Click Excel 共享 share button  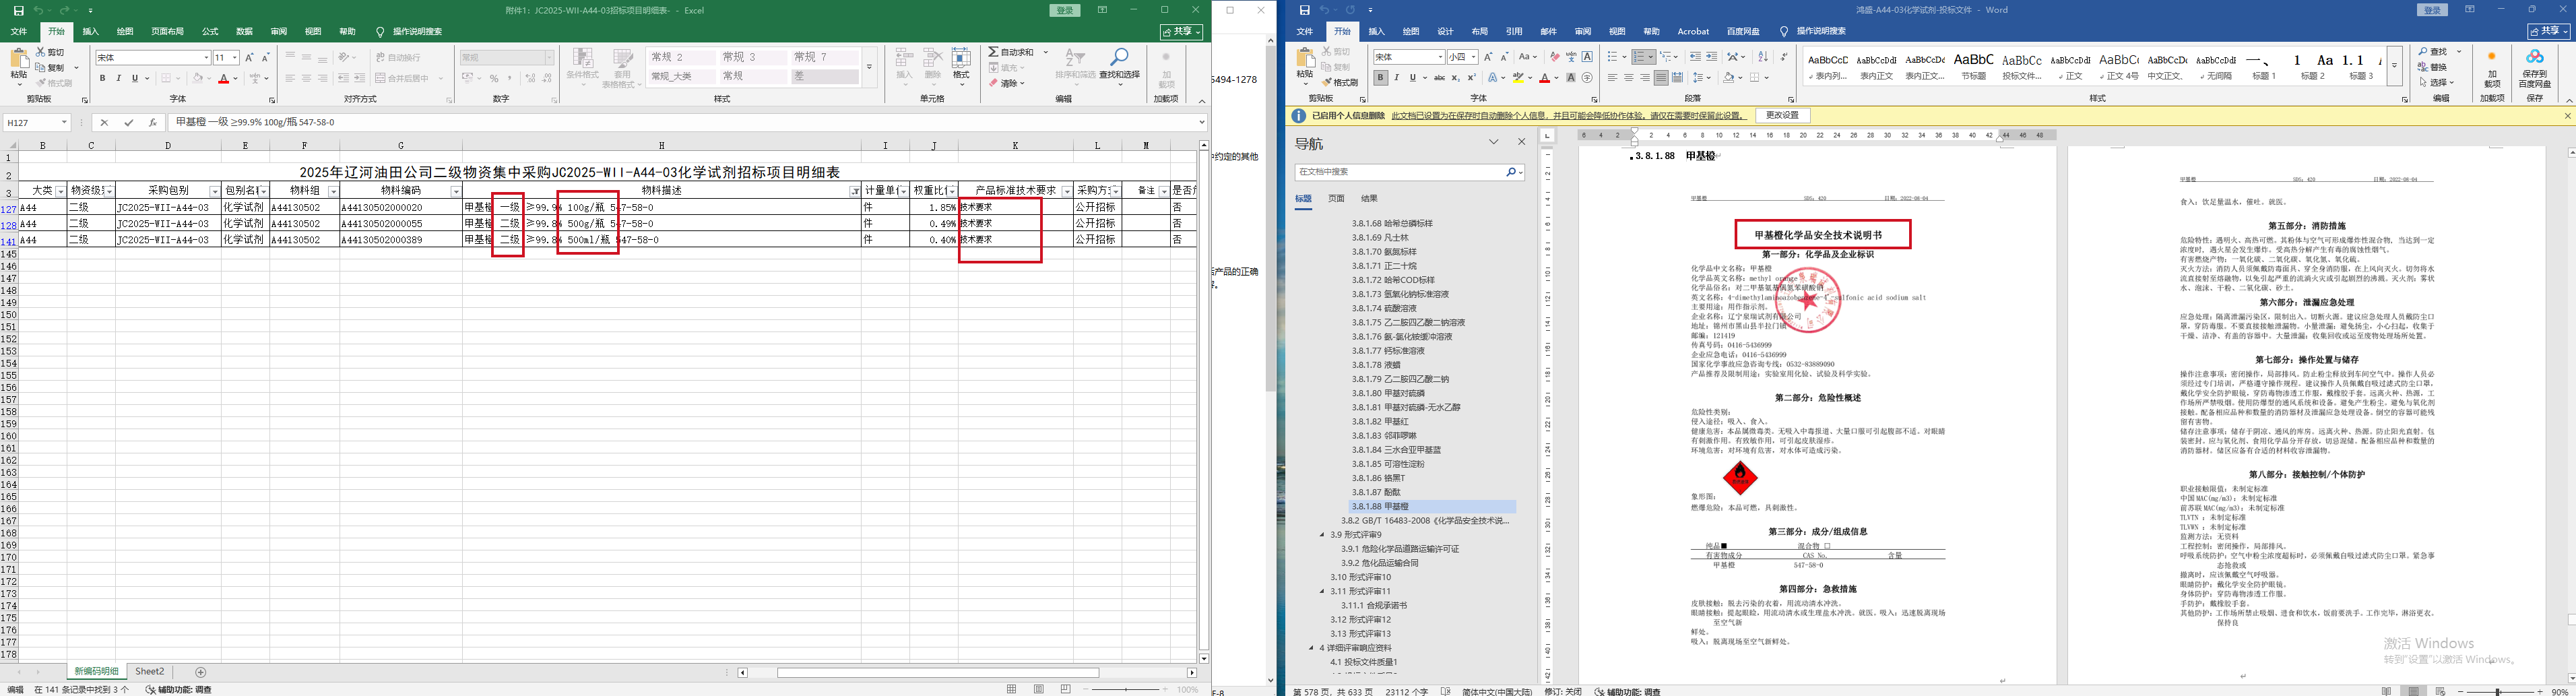[x=1181, y=32]
